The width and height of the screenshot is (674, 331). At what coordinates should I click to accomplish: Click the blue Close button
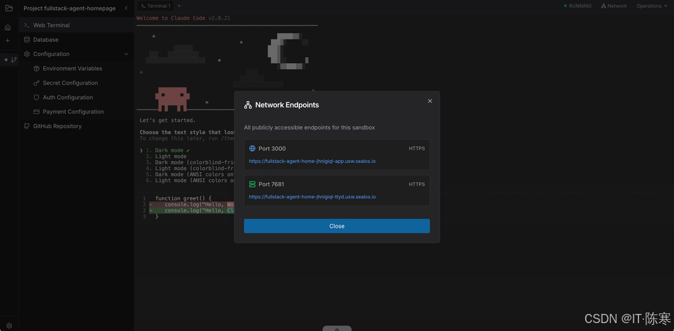coord(336,226)
